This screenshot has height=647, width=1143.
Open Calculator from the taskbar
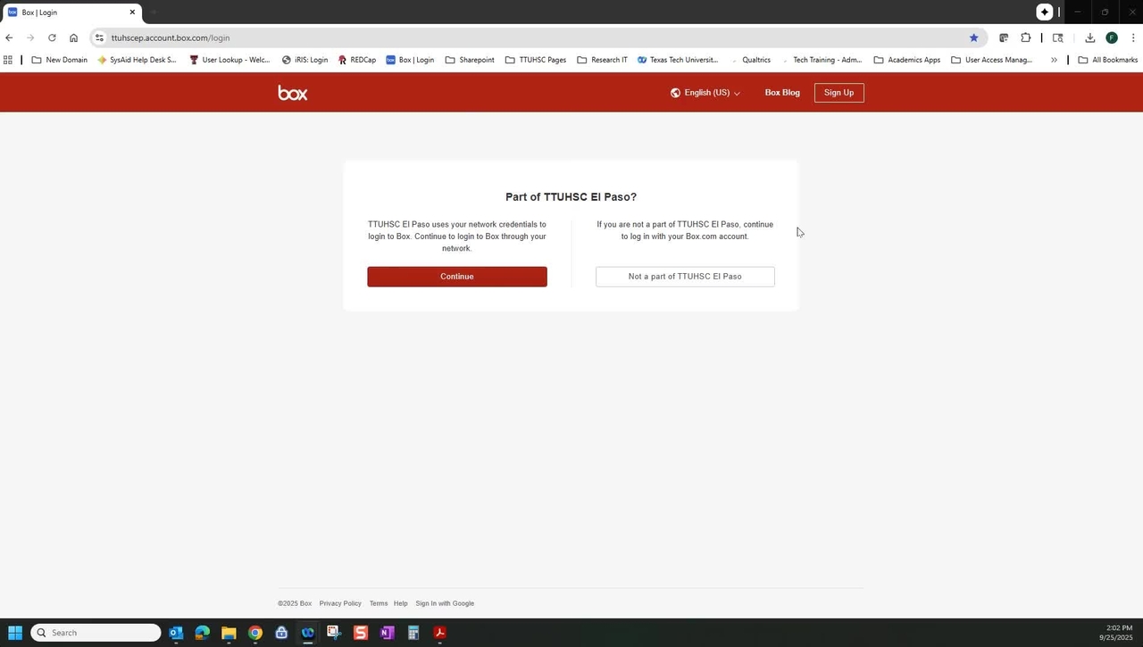click(x=413, y=633)
